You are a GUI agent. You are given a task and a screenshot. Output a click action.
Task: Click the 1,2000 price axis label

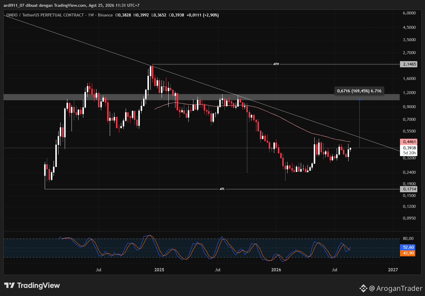tap(409, 93)
